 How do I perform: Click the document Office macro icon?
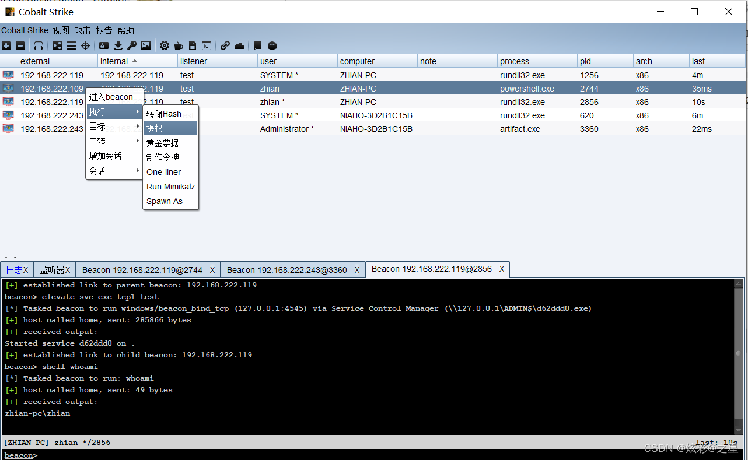[193, 45]
